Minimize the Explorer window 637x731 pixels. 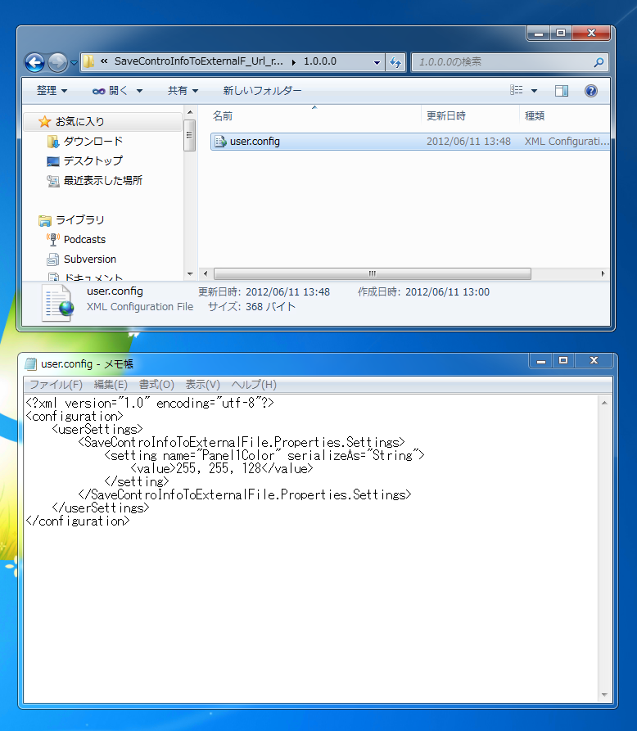[539, 33]
